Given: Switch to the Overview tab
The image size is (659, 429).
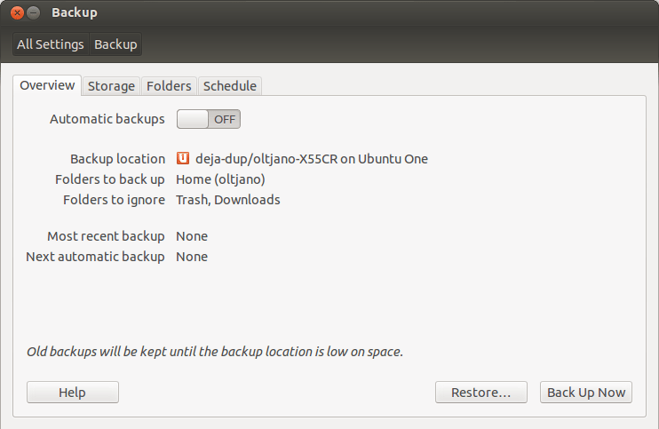Looking at the screenshot, I should click(x=47, y=85).
